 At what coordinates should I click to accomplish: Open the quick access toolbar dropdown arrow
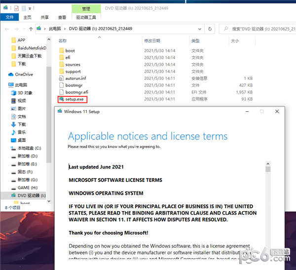pos(30,8)
